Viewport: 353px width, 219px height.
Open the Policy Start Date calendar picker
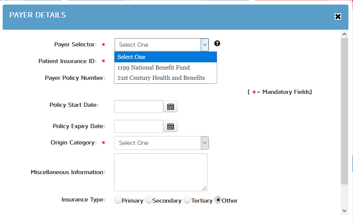171,107
